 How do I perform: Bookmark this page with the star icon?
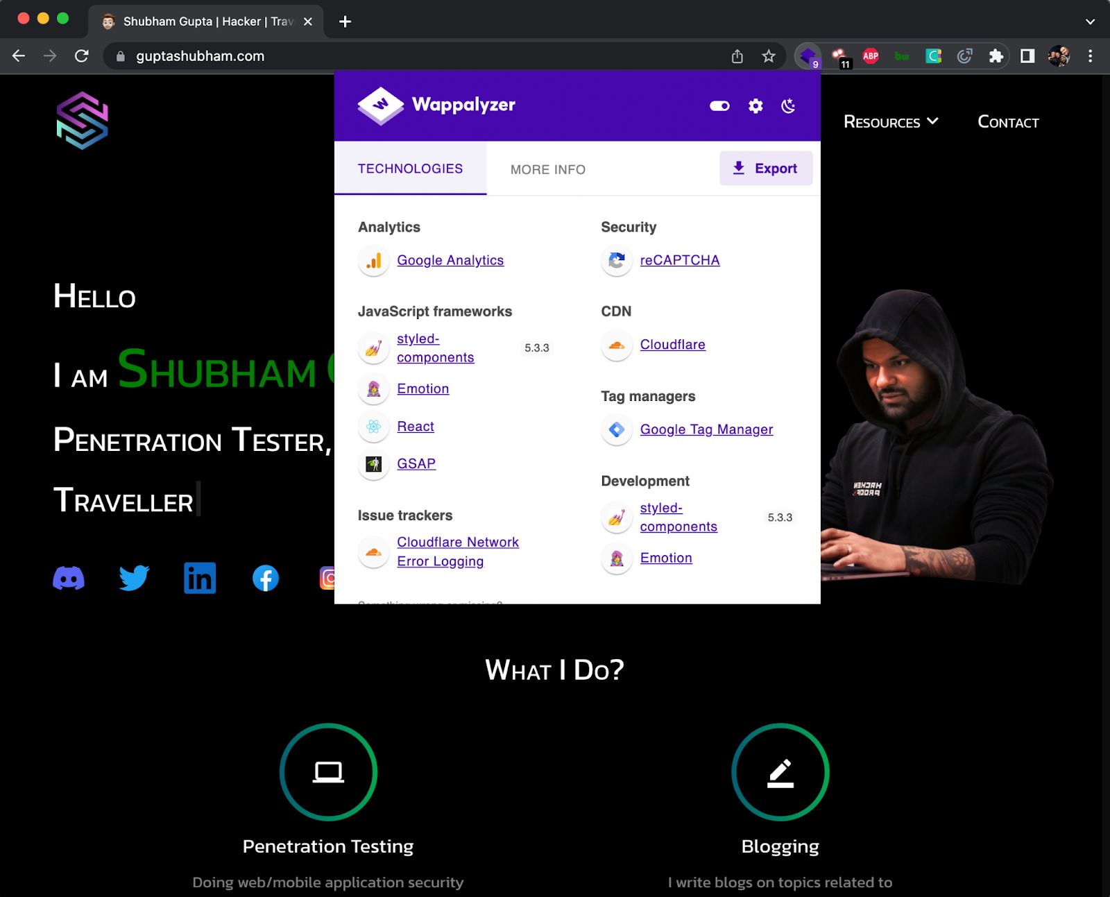coord(768,56)
